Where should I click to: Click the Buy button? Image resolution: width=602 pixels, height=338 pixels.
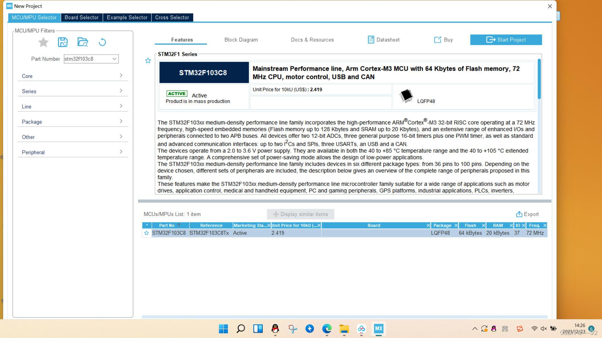pos(443,40)
